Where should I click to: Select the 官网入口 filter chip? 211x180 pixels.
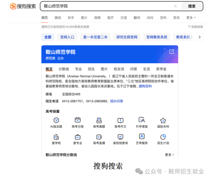68,37
